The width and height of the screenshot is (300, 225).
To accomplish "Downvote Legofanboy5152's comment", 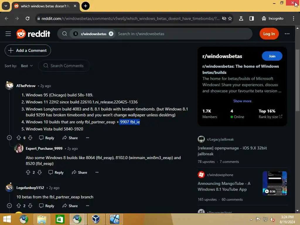I will point(30,206).
